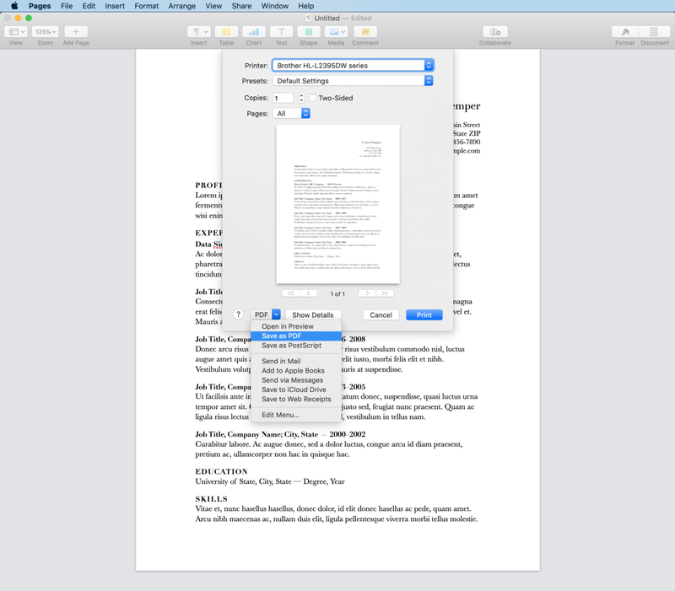Click the document icon beside Untitled title
675x591 pixels.
pyautogui.click(x=308, y=18)
